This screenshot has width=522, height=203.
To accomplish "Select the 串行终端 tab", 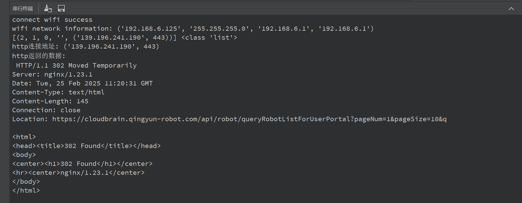I will pos(23,9).
